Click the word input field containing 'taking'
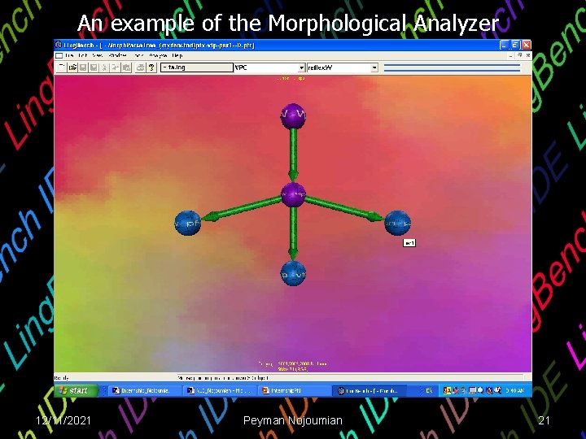The width and height of the screenshot is (586, 439). pyautogui.click(x=197, y=67)
